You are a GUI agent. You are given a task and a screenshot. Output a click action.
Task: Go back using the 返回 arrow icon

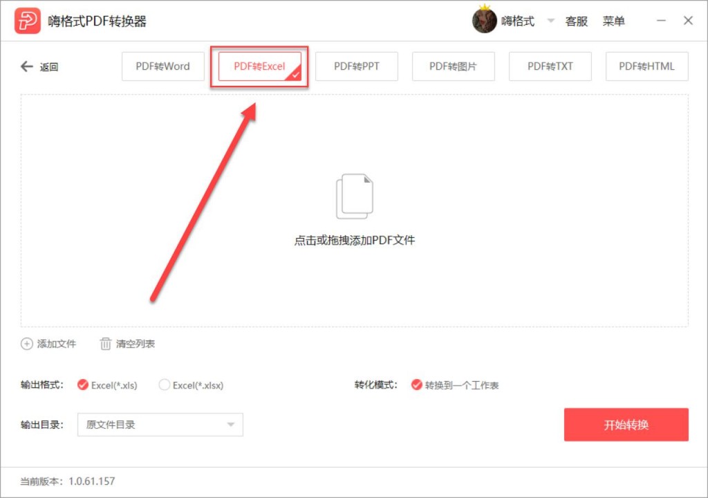[27, 66]
